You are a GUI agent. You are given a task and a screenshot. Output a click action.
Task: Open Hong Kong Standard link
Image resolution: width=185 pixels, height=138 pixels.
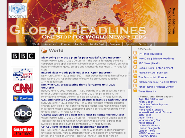(x=151, y=110)
